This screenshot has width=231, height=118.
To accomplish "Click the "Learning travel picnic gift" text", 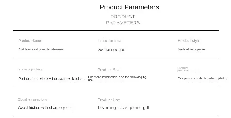I will click(123, 108).
